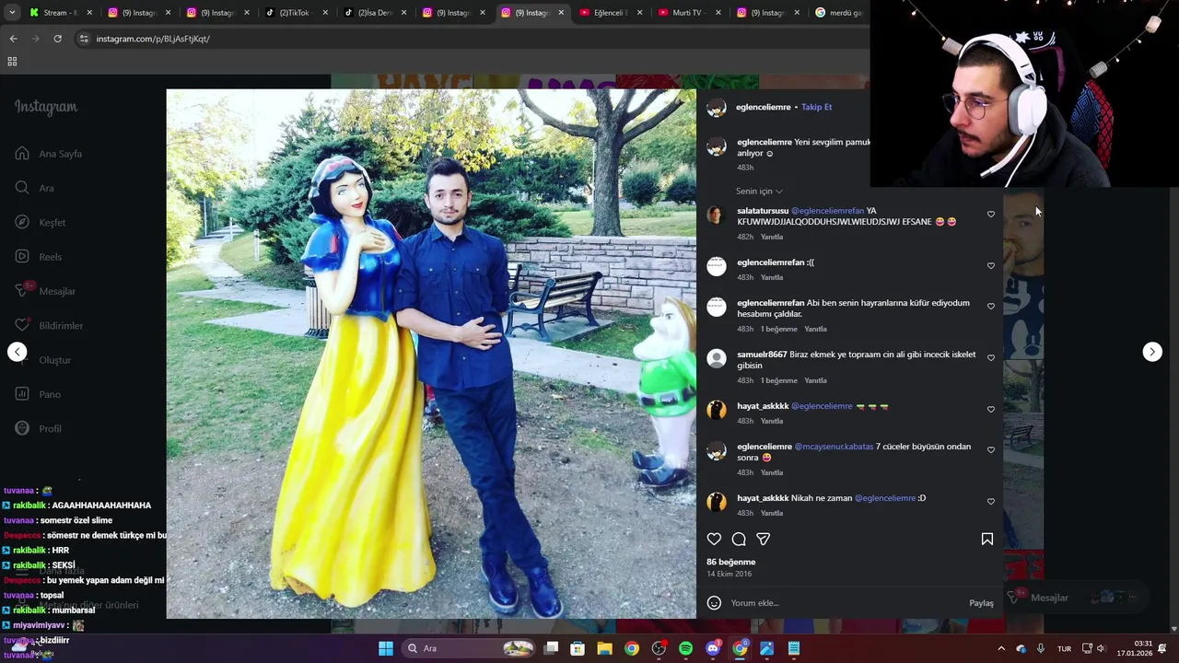
Task: Open the browser apps grid icon
Action: [x=12, y=62]
